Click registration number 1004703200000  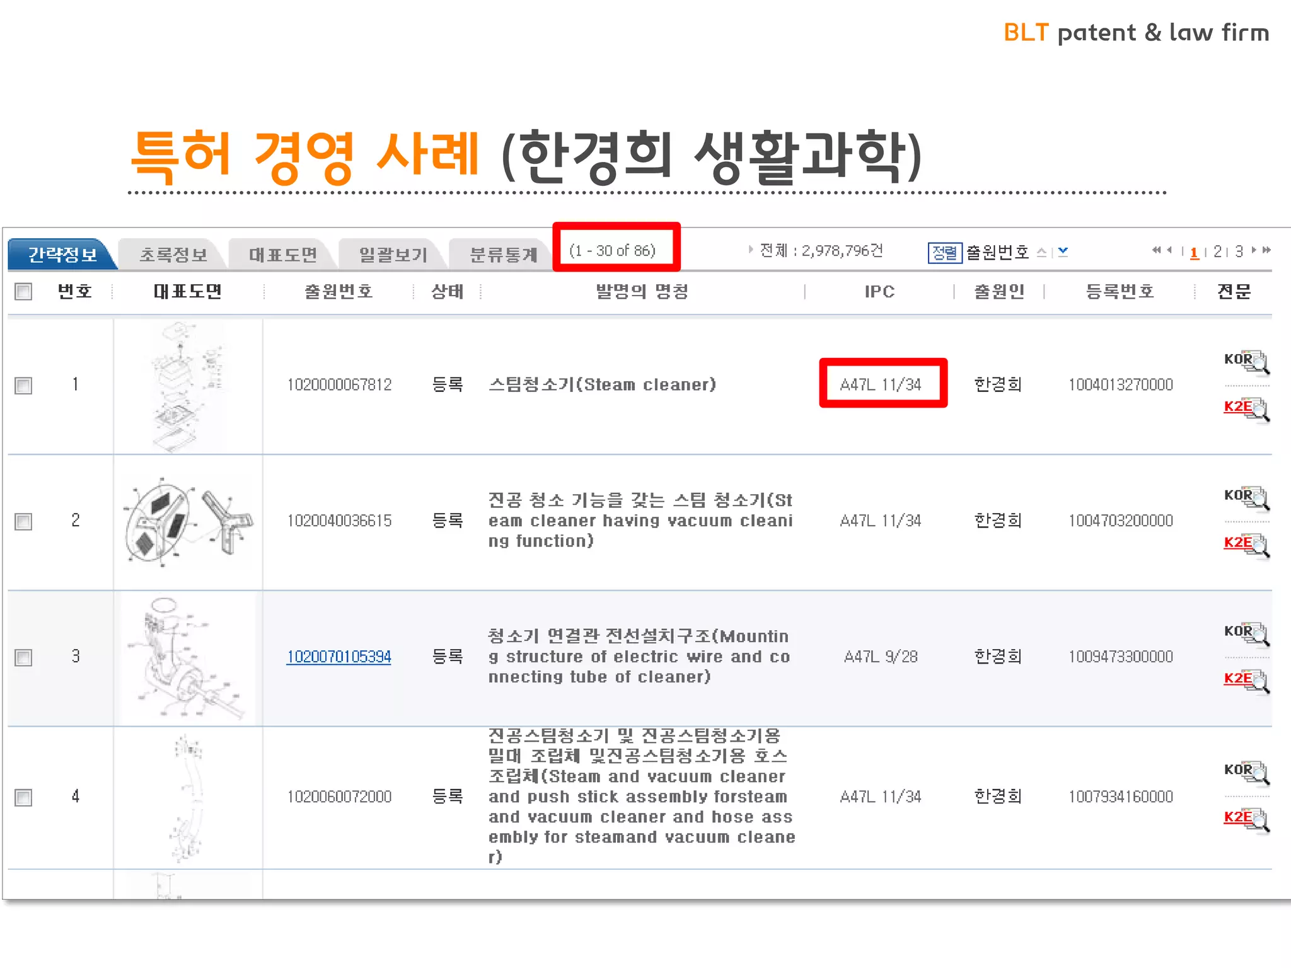coord(1120,521)
